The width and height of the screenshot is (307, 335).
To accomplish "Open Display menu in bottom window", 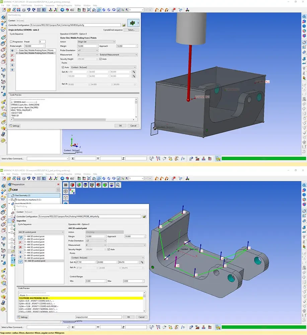I will click(x=15, y=174).
